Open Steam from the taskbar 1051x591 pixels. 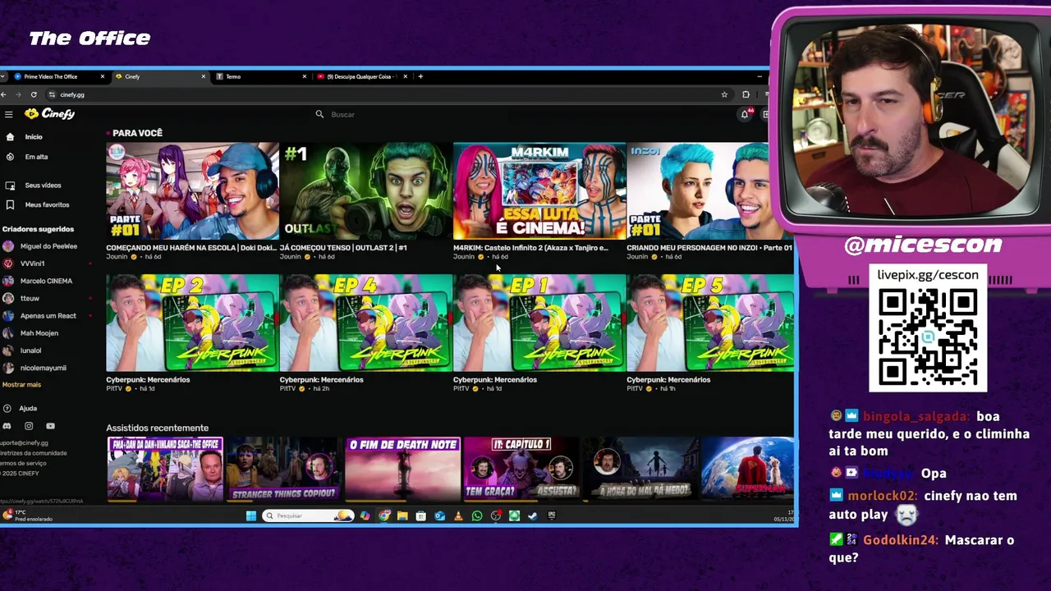[533, 515]
